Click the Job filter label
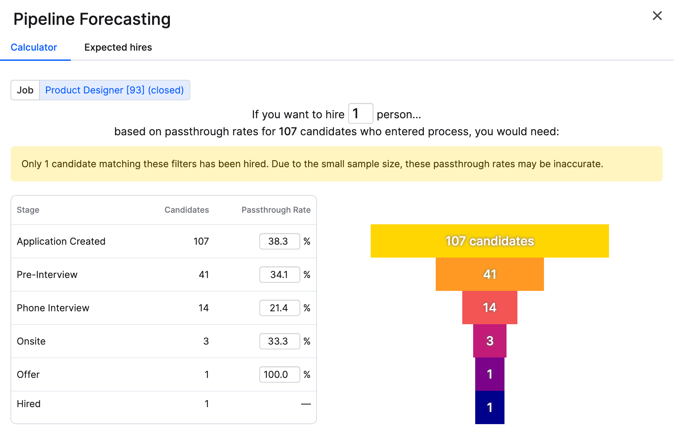 point(25,90)
